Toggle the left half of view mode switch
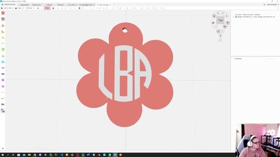This screenshot has width=280, height=157. pyautogui.click(x=218, y=31)
